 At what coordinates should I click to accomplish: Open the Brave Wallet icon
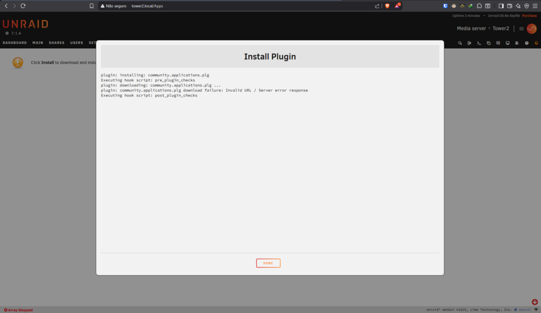pyautogui.click(x=510, y=6)
